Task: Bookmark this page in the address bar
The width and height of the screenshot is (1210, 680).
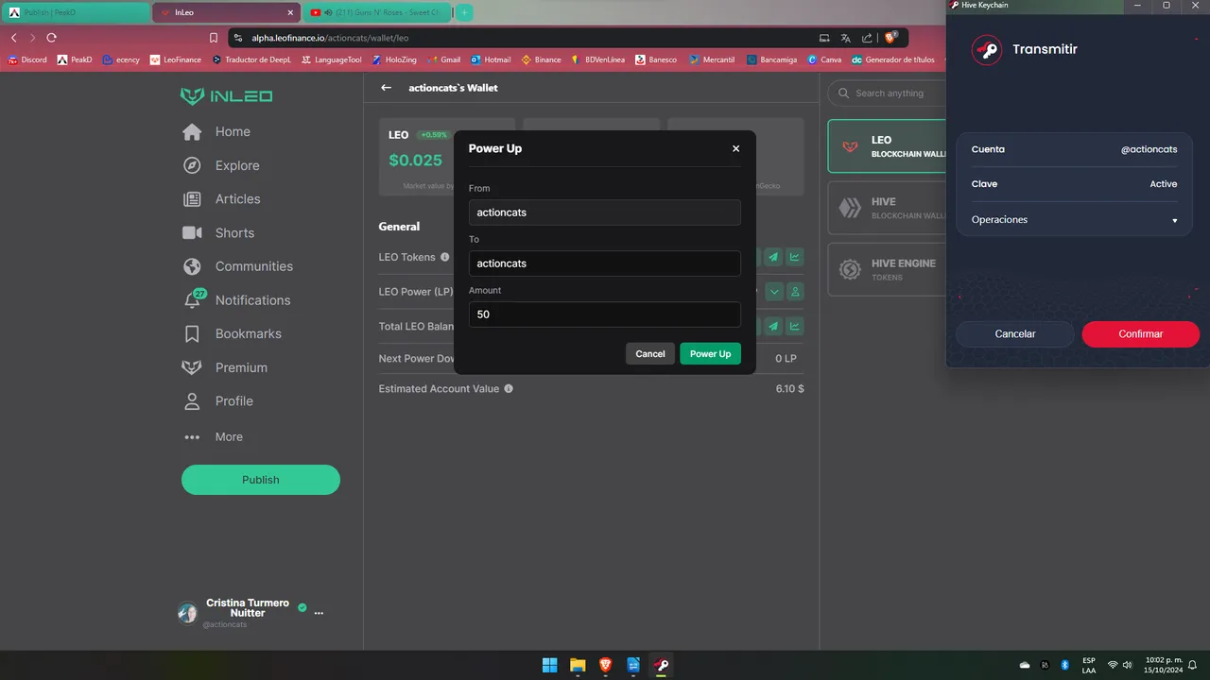Action: click(x=214, y=38)
